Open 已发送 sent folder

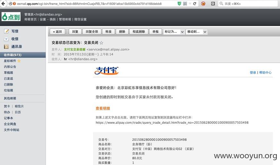8,78
